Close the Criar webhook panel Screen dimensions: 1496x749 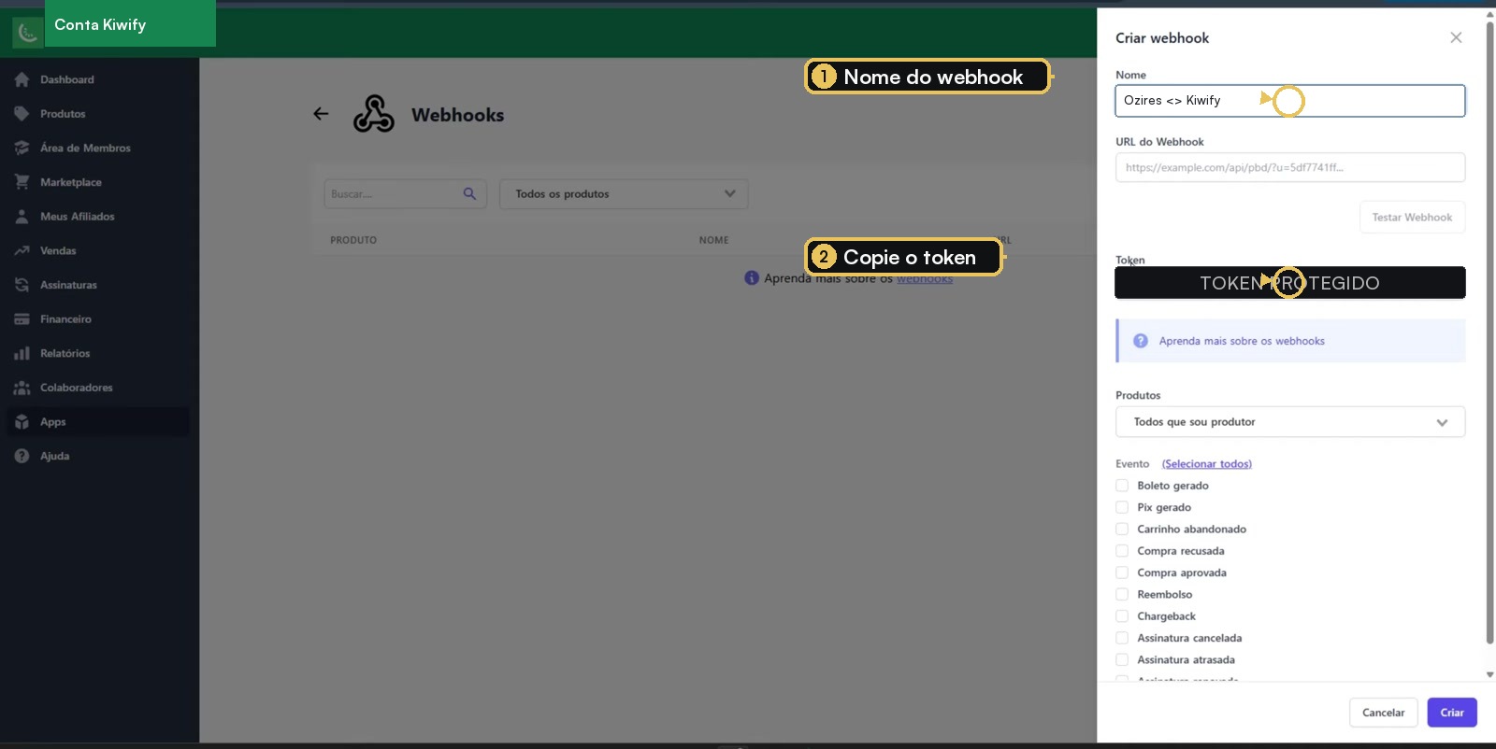[1456, 37]
